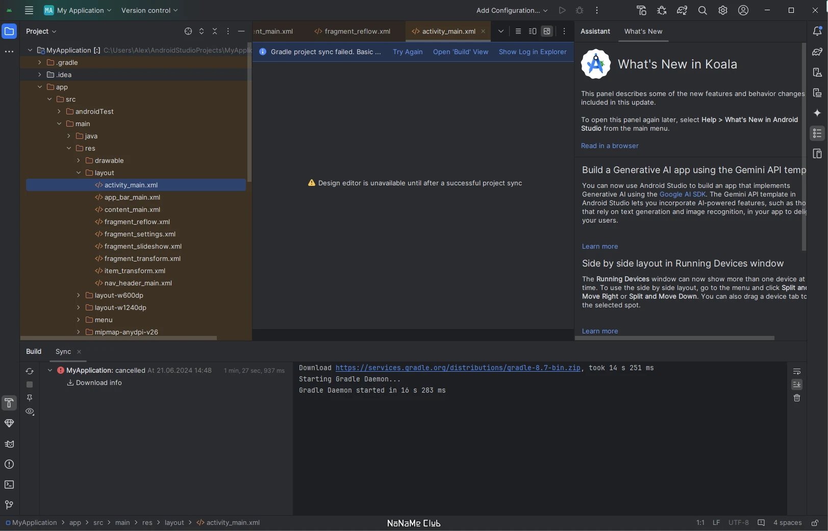Screen dimensions: 828x531
Task: Click Try Again in the sync banner
Action: [x=408, y=52]
